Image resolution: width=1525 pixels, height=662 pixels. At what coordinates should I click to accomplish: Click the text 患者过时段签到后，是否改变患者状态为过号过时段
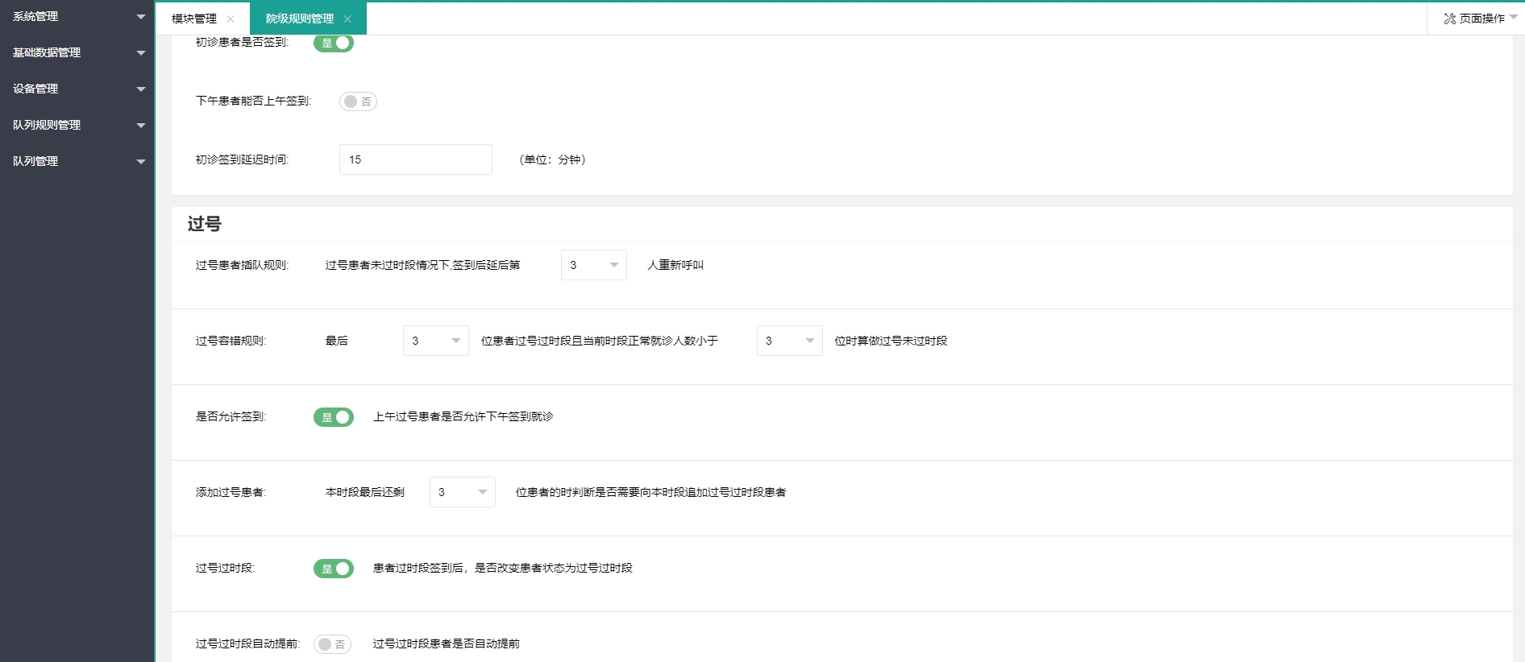click(x=503, y=568)
